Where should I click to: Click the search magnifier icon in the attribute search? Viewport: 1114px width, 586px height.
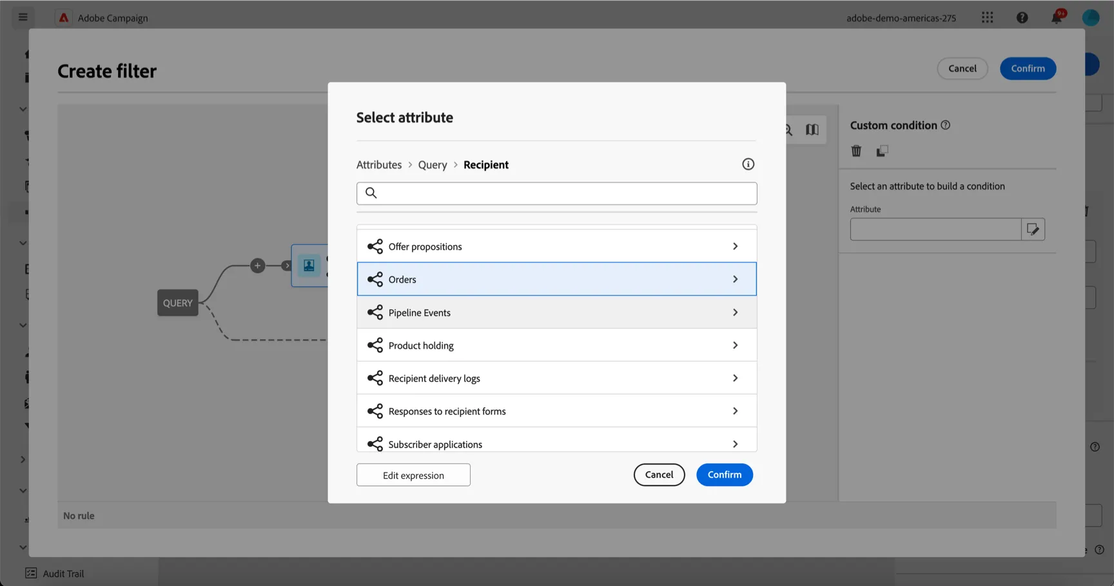pos(371,193)
